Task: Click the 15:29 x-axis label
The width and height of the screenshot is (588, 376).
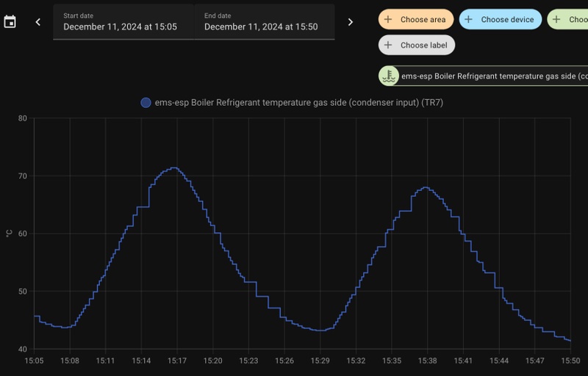Action: (x=320, y=361)
